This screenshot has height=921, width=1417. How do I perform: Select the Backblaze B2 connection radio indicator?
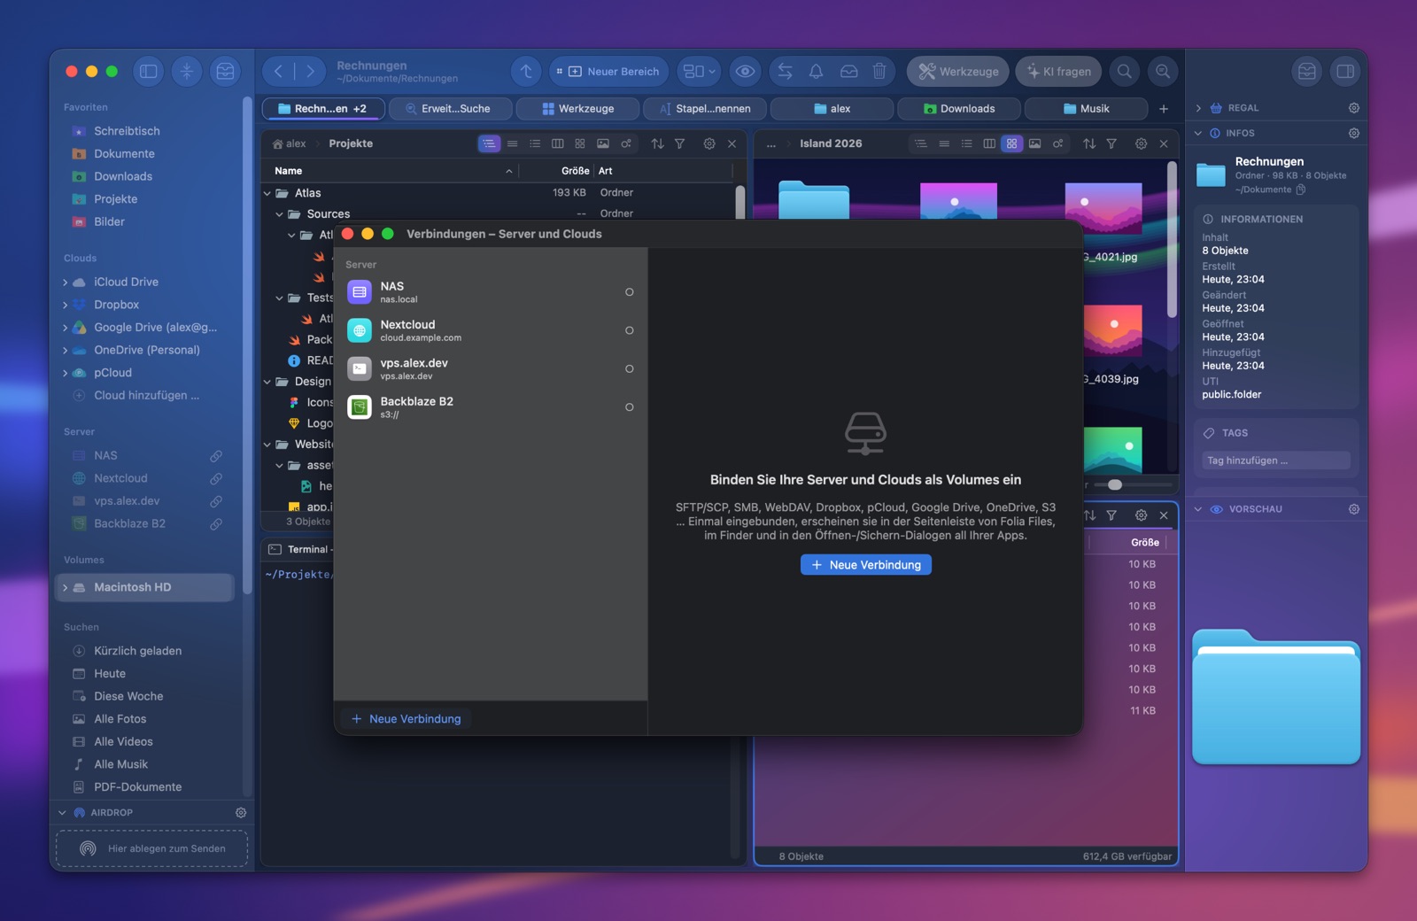tap(630, 407)
